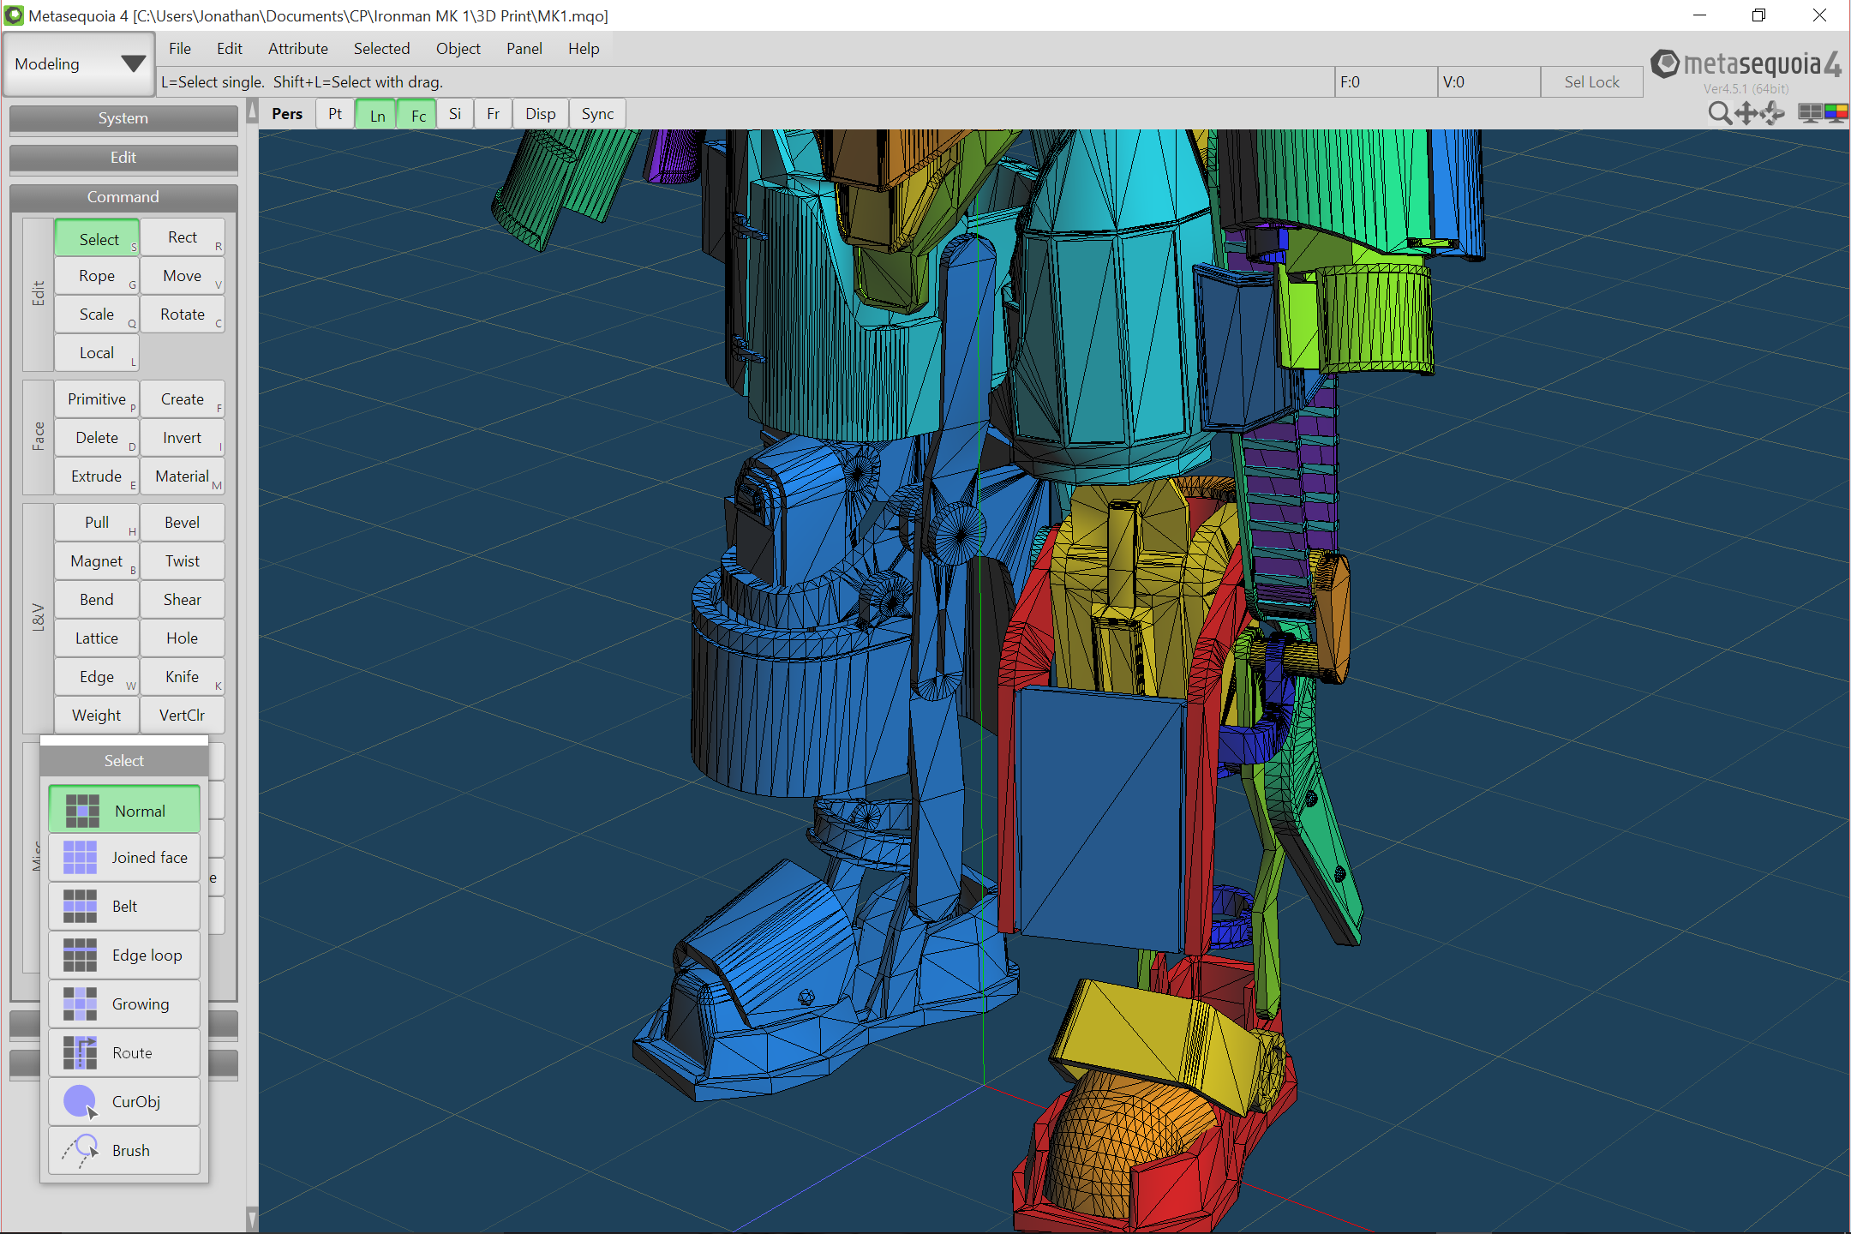Open the Attribute menu

pyautogui.click(x=298, y=49)
